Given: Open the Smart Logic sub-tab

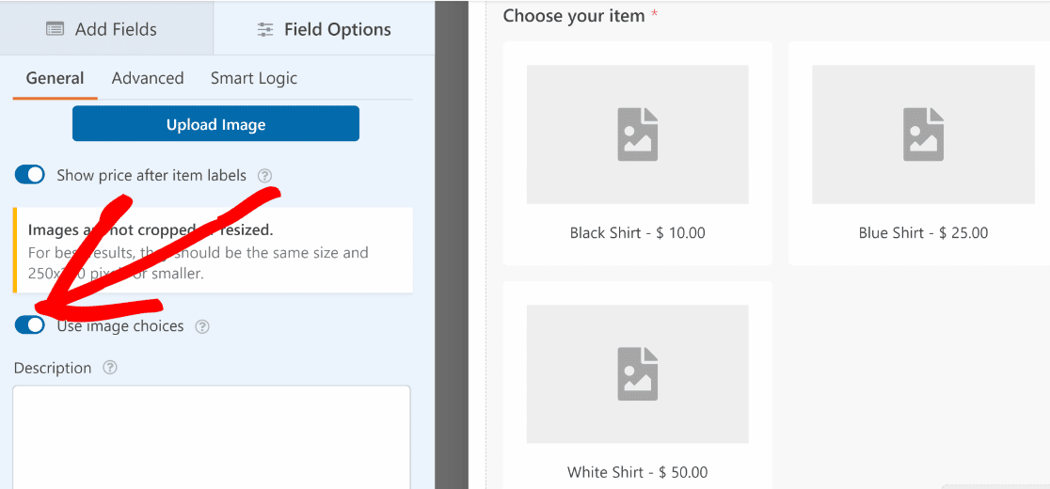Looking at the screenshot, I should click(254, 78).
